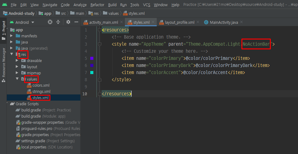Open the Resource Manager side tab

[x=3, y=65]
